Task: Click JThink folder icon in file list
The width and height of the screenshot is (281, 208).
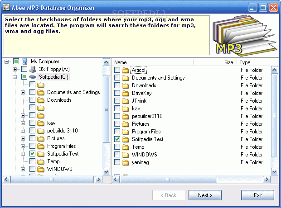Action: [x=126, y=101]
